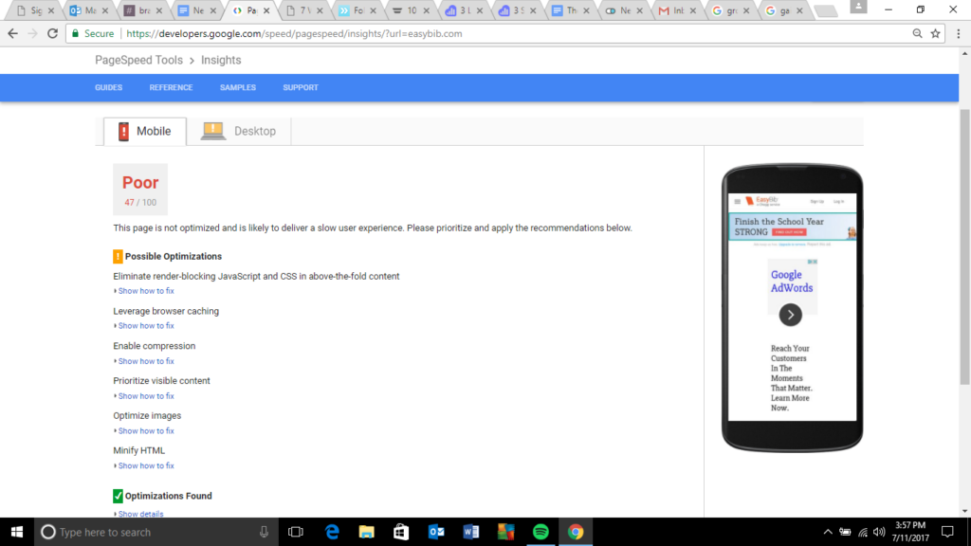
Task: Open the SUPPORT menu item
Action: click(x=301, y=87)
